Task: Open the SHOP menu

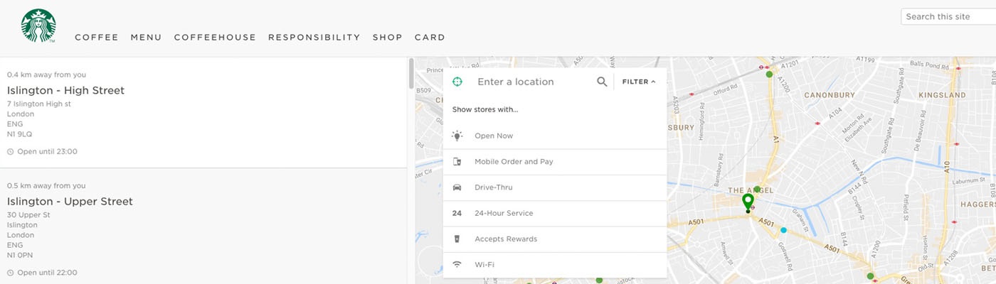Action: (x=388, y=38)
